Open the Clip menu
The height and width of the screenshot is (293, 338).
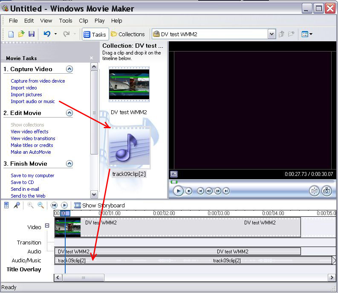84,21
